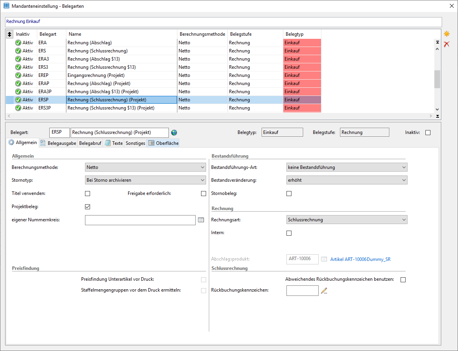Open the Artikel ART-10006Dummy_SR link
Screen dimensions: 458x351
[361, 259]
